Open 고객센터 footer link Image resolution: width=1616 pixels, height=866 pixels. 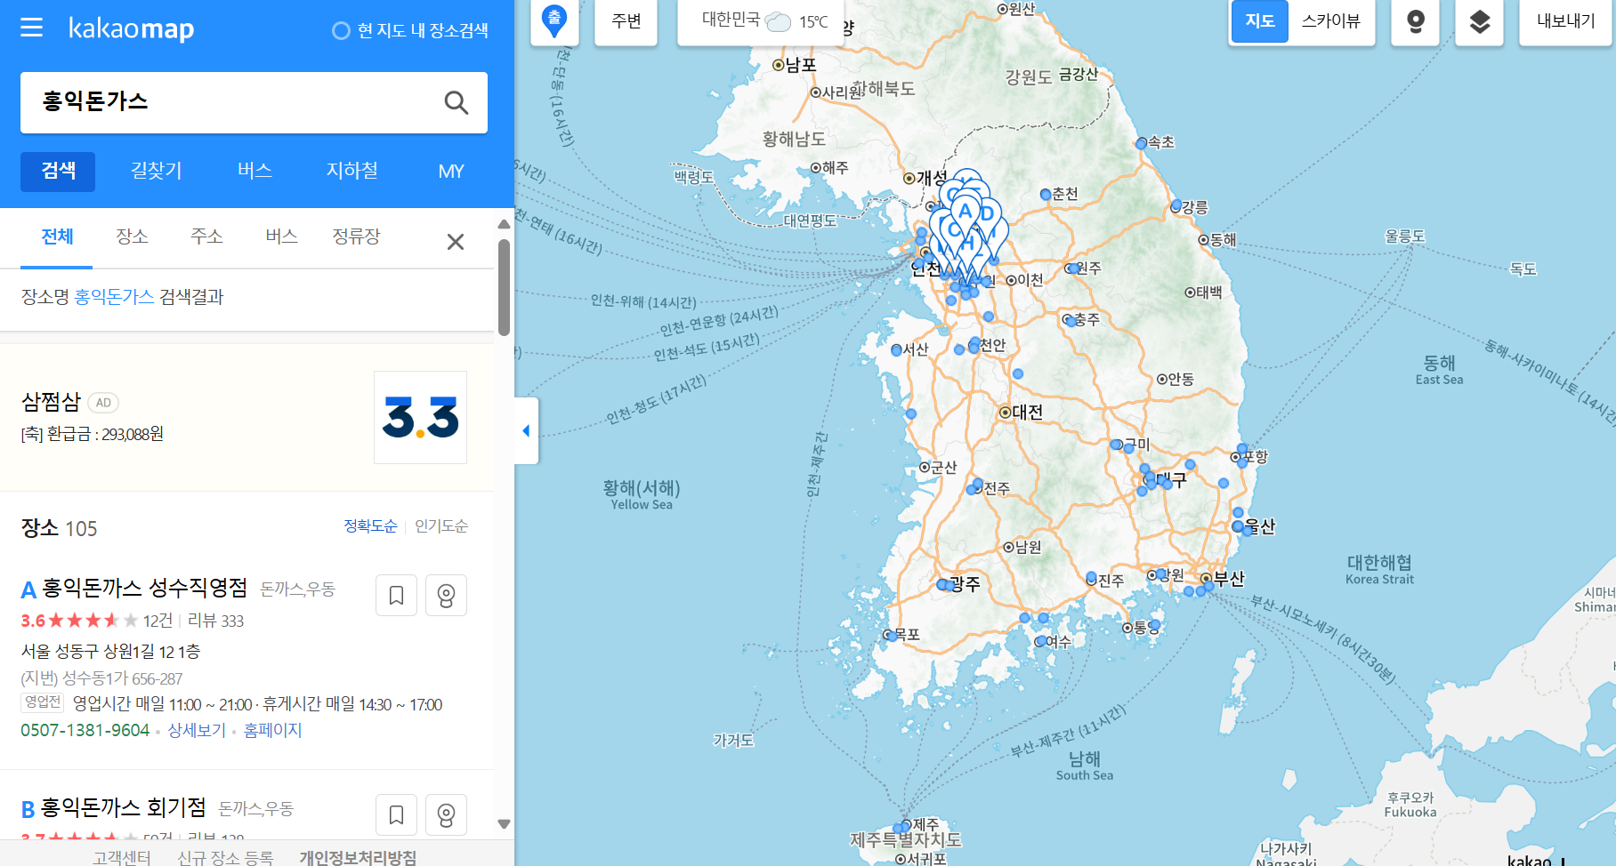(122, 857)
